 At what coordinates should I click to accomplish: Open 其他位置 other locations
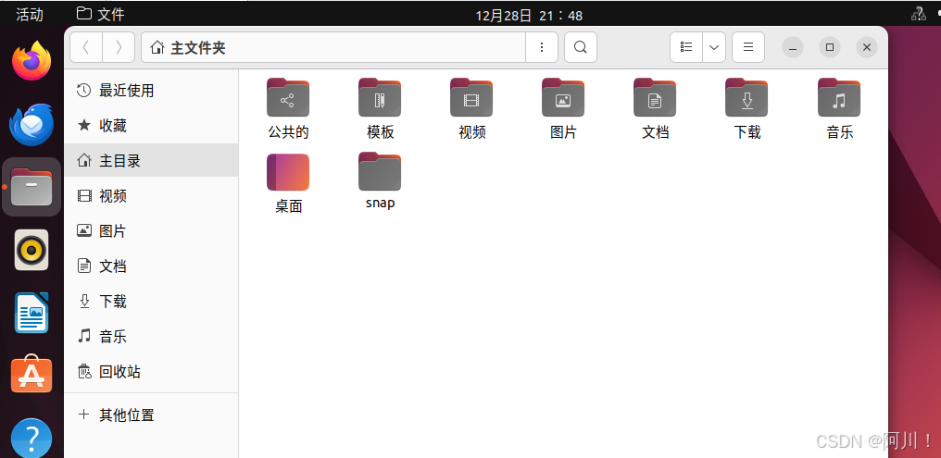point(151,415)
